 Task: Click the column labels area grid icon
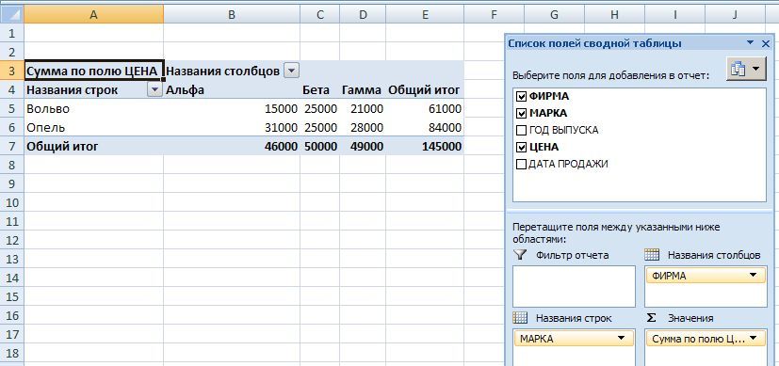pos(652,255)
